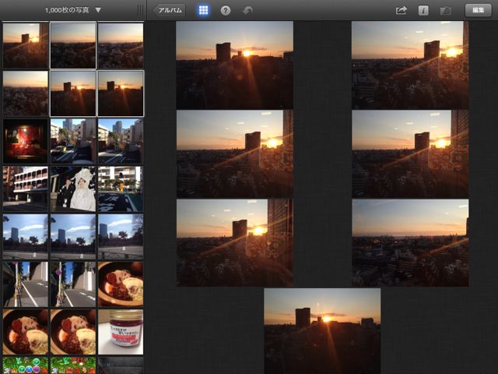The height and width of the screenshot is (374, 498).
Task: Select the wedding couple thumbnail
Action: [x=73, y=189]
